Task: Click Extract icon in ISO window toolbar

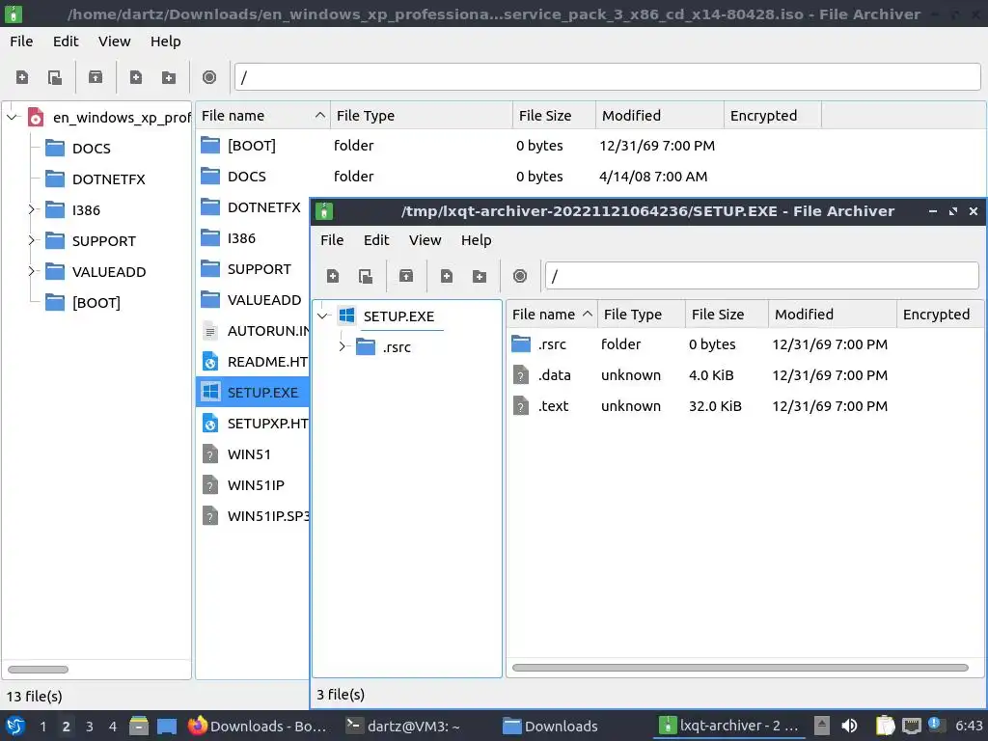Action: pyautogui.click(x=96, y=77)
